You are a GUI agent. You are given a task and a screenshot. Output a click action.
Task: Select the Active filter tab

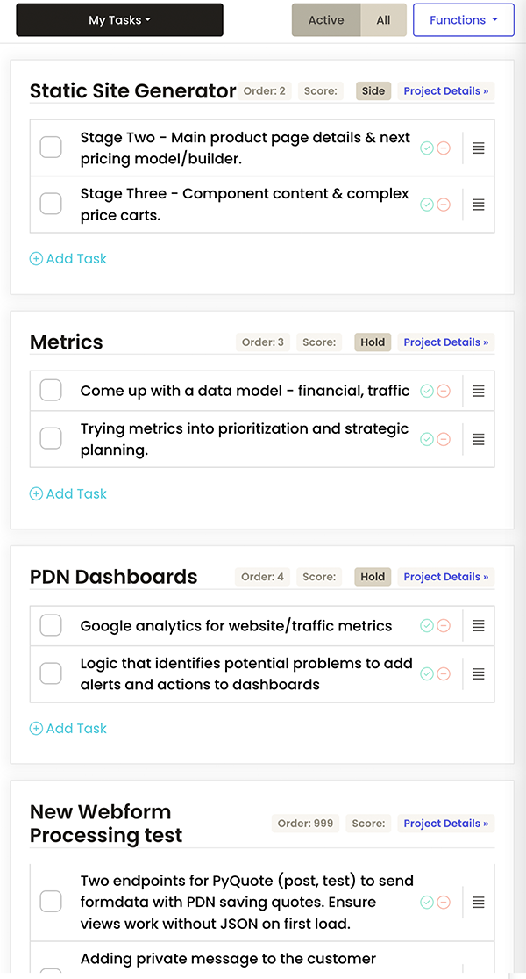point(326,20)
